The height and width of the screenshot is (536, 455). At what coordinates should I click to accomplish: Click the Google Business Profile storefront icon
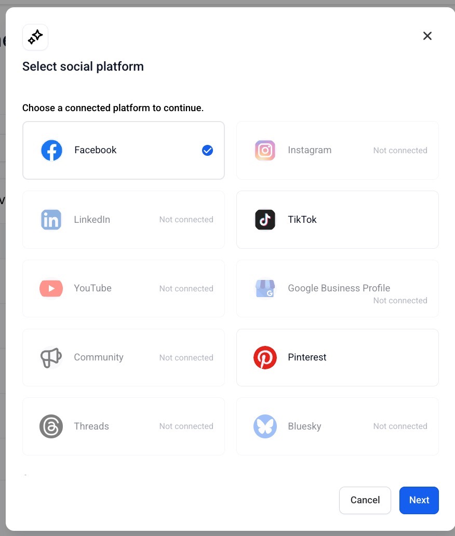265,288
